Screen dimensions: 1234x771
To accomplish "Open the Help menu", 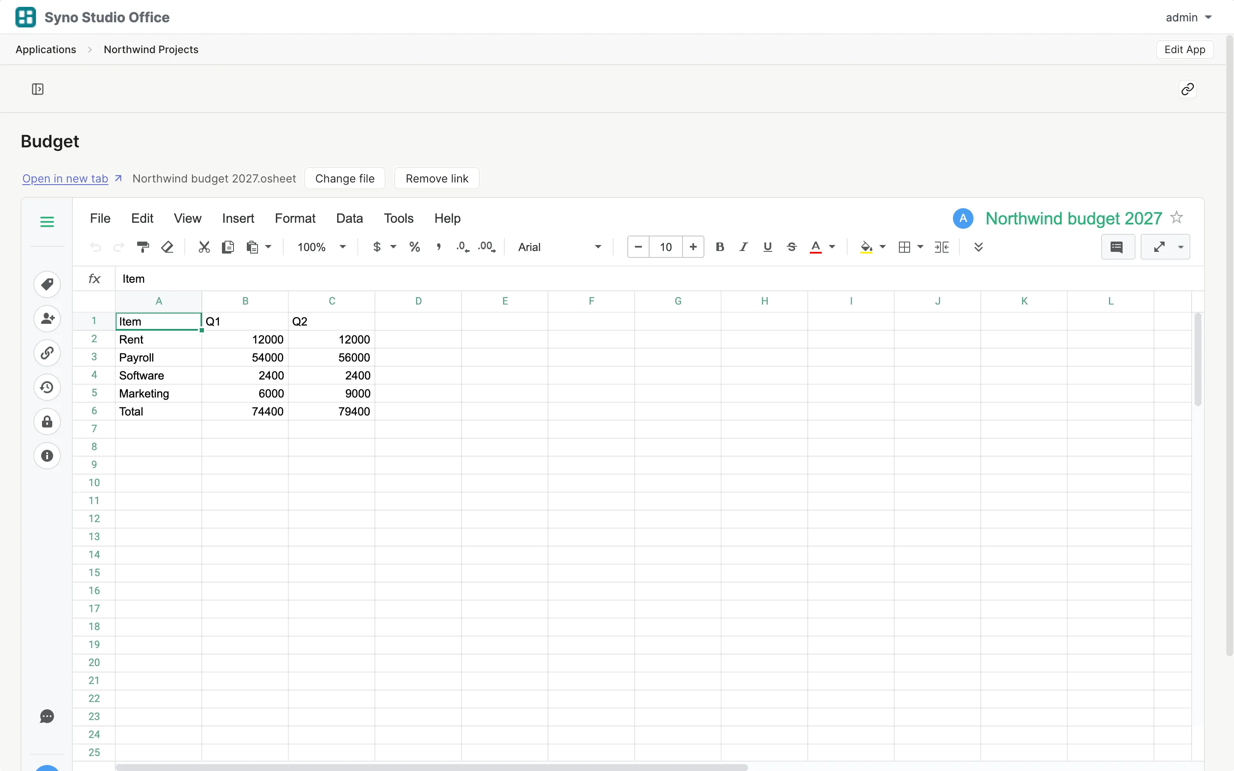I will 447,218.
